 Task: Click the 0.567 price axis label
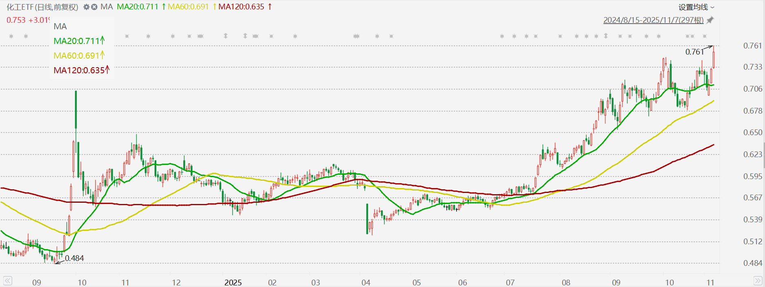pos(752,197)
